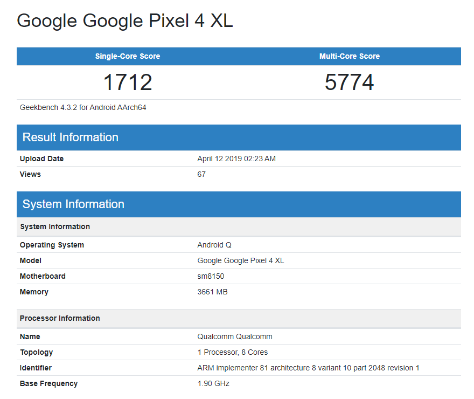Screen dimensions: 474x399
Task: Click the processor name Qualcomm Qualcomm
Action: click(235, 336)
